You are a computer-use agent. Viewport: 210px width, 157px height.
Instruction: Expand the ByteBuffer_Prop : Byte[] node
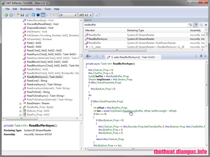click(20, 107)
